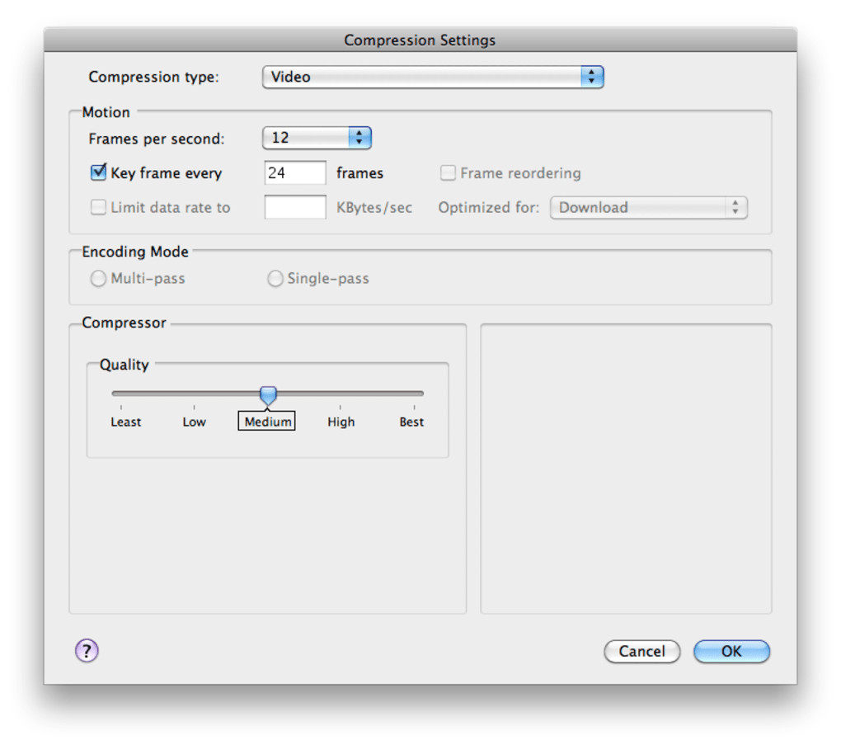Image resolution: width=841 pixels, height=745 pixels.
Task: Click the Quality slider thumb
Action: click(268, 395)
